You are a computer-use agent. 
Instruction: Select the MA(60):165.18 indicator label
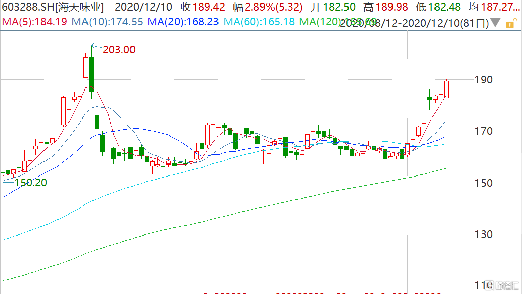coord(259,22)
